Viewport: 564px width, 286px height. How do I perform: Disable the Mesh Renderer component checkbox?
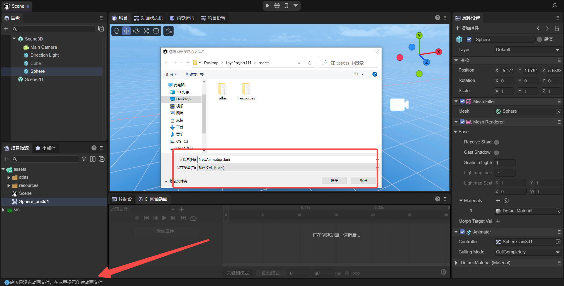coord(462,122)
